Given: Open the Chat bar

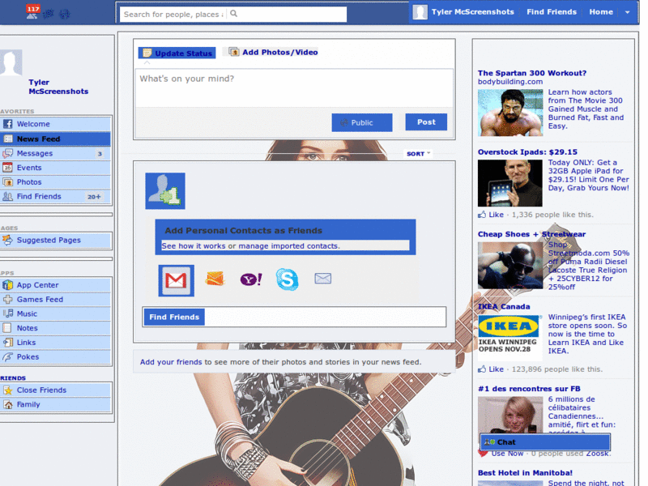Looking at the screenshot, I should pos(545,442).
